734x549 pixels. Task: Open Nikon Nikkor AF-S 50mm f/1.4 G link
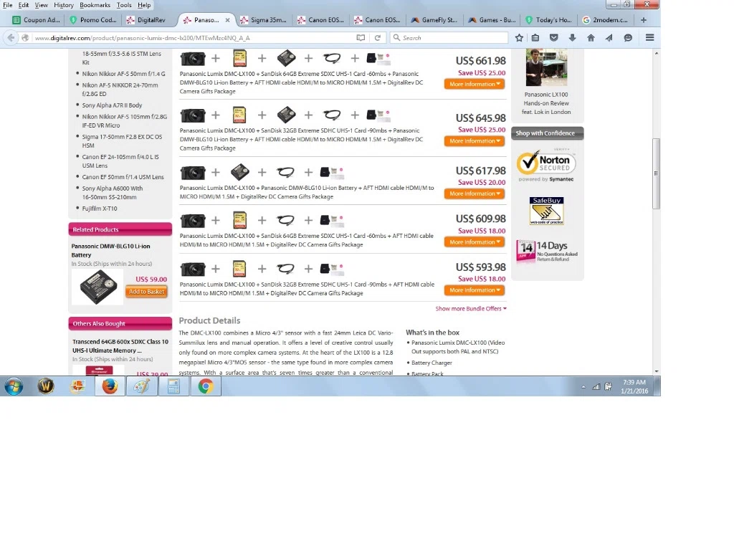point(123,74)
